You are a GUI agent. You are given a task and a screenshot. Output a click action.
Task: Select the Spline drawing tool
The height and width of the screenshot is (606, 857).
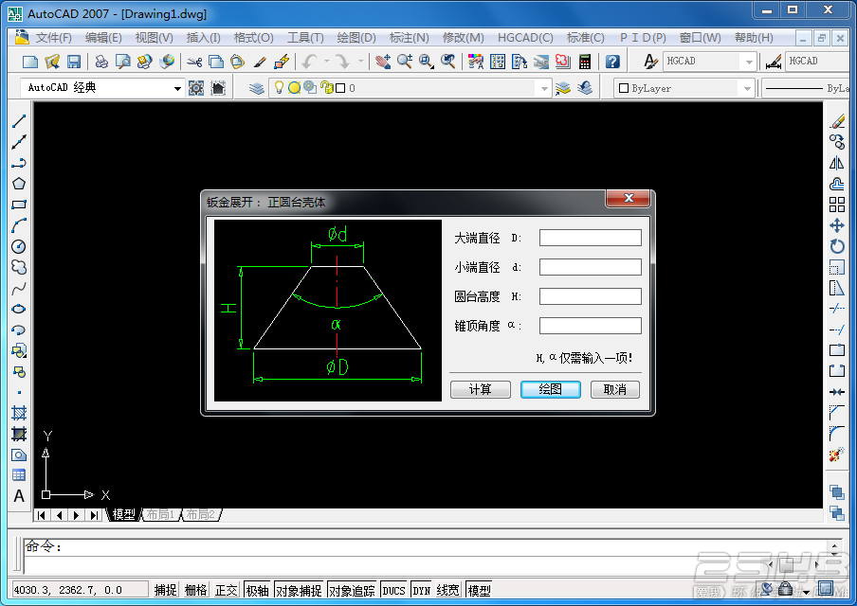click(x=19, y=288)
